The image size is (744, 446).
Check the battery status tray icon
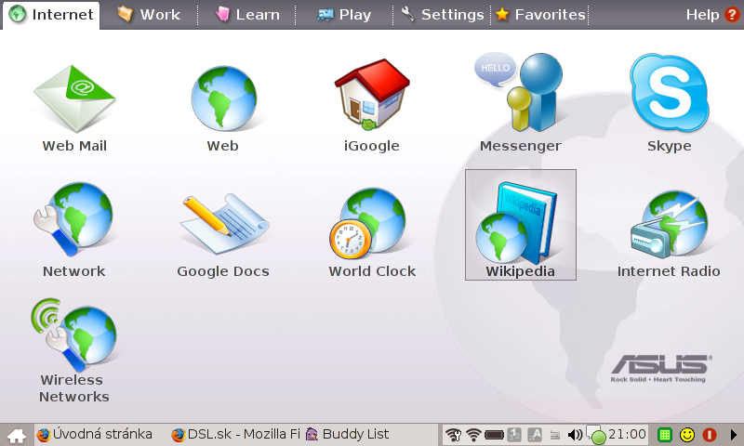click(495, 435)
